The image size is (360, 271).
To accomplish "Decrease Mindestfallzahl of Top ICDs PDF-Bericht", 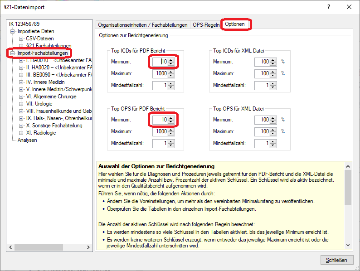I will pos(171,87).
